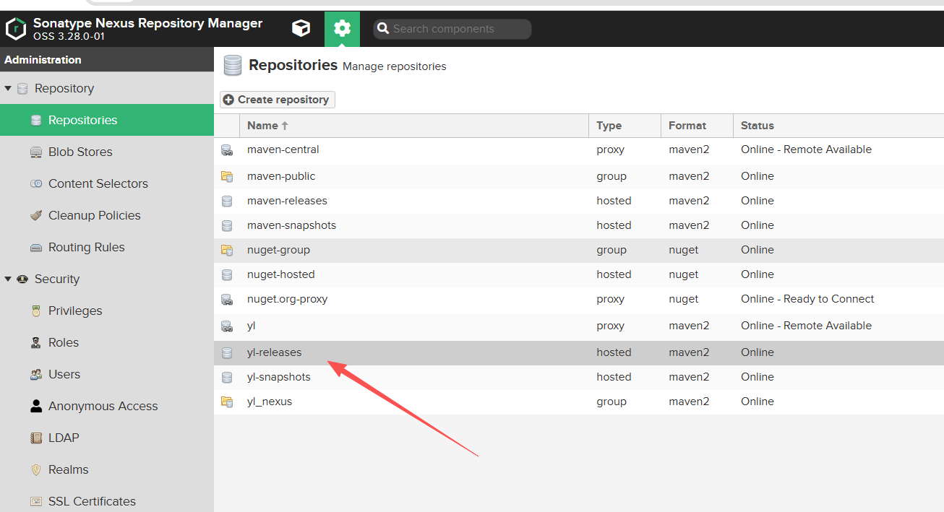Open Users menu item
Viewport: 944px width, 512px height.
coord(107,374)
